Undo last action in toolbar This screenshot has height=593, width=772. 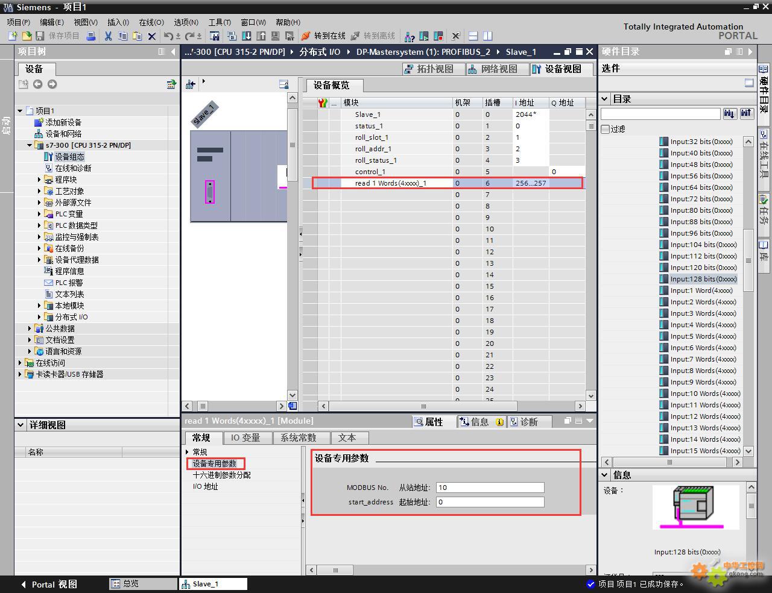click(169, 36)
